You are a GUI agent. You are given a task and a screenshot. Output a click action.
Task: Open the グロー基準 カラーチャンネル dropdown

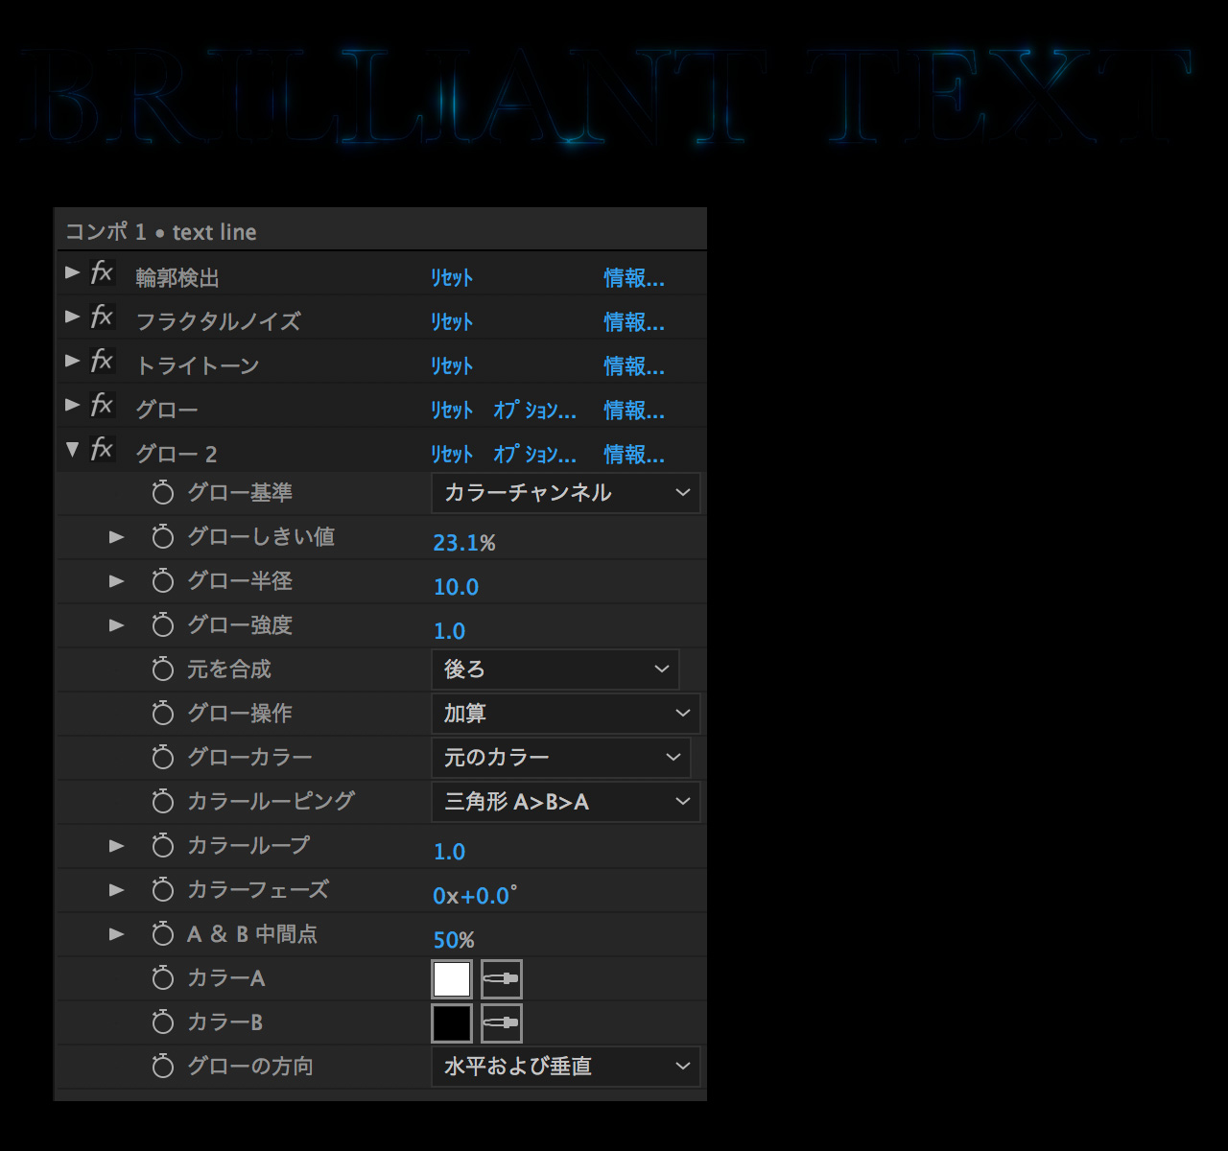(x=565, y=493)
